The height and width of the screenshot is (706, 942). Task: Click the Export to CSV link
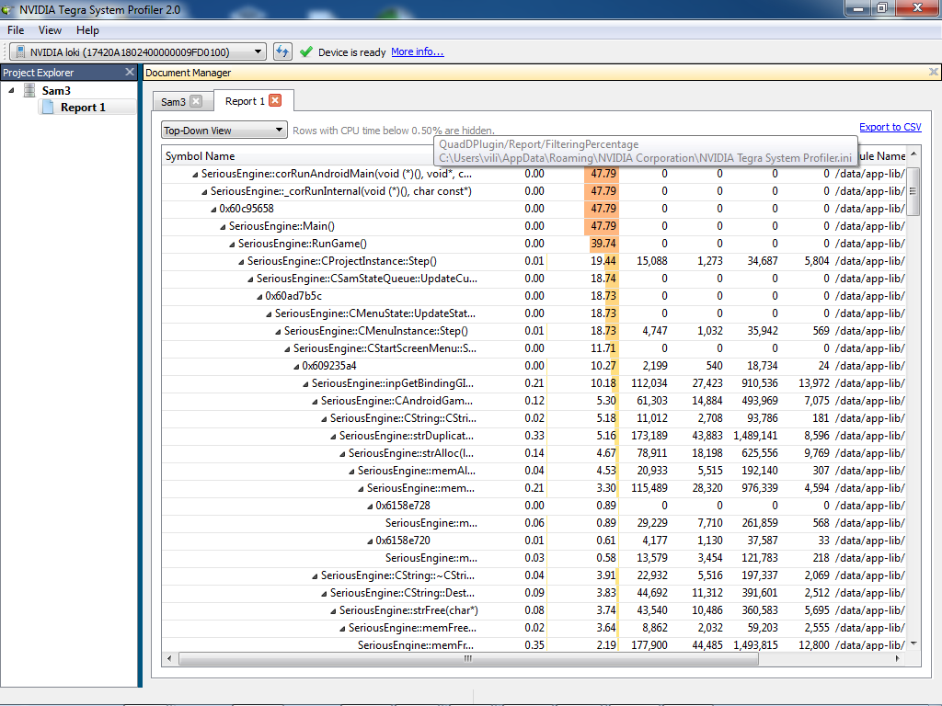[x=890, y=127]
